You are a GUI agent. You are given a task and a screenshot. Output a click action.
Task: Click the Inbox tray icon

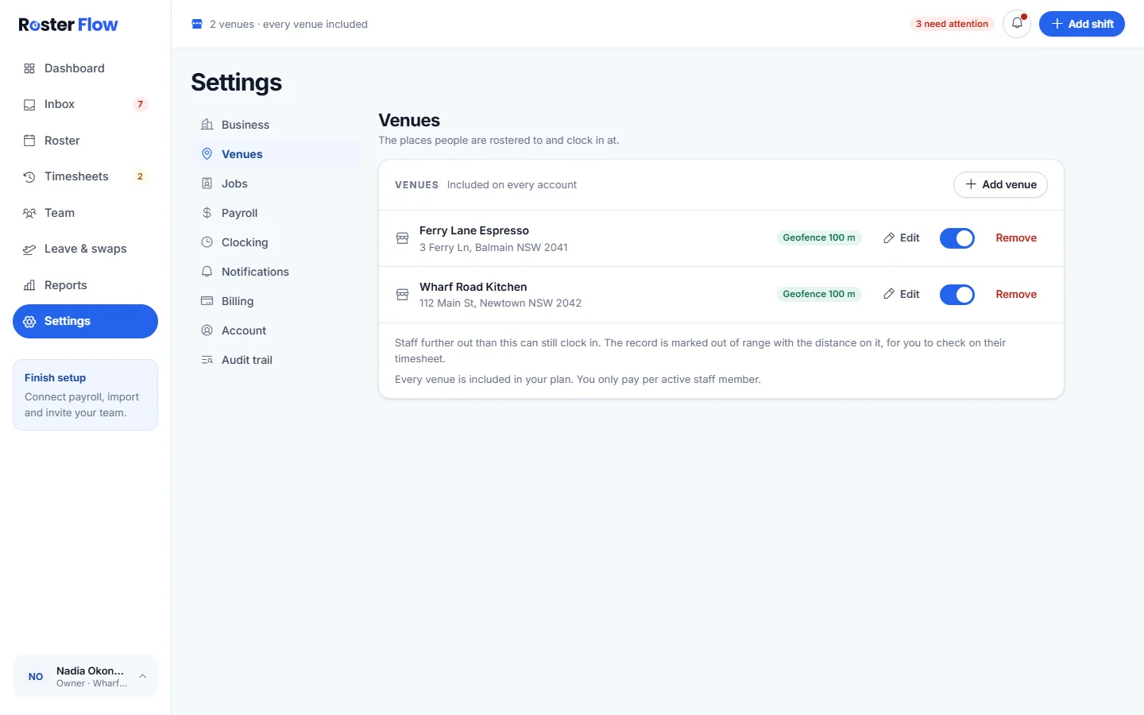tap(29, 104)
